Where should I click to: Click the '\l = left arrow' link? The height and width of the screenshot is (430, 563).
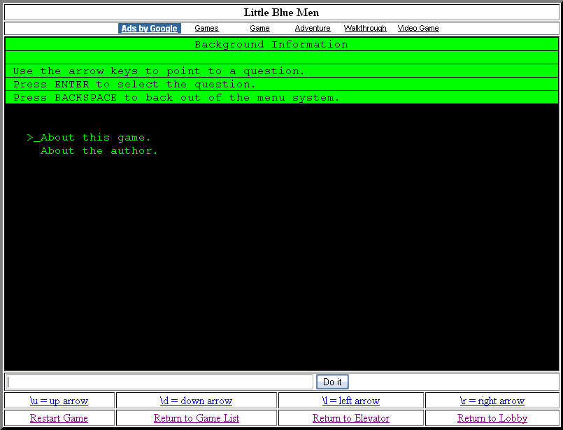(350, 401)
